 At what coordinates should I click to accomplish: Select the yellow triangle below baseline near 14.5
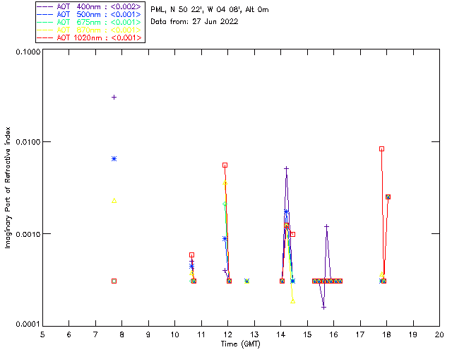(x=293, y=301)
